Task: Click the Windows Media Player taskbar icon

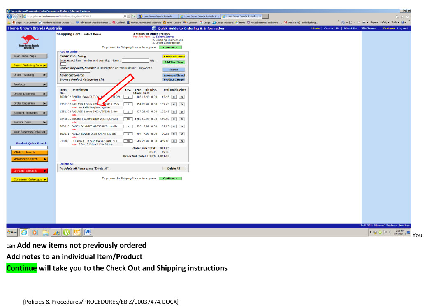Action: click(x=35, y=232)
